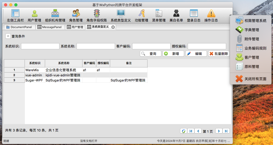273x145 pixels.
Task: Select 字典管理 menu entry
Action: 251,30
